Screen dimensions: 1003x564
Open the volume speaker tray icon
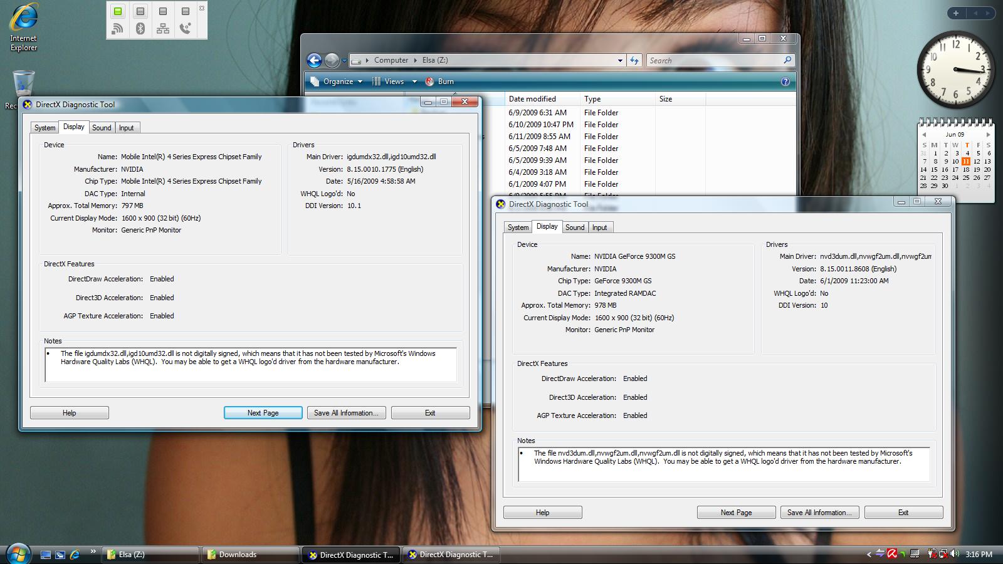[955, 554]
